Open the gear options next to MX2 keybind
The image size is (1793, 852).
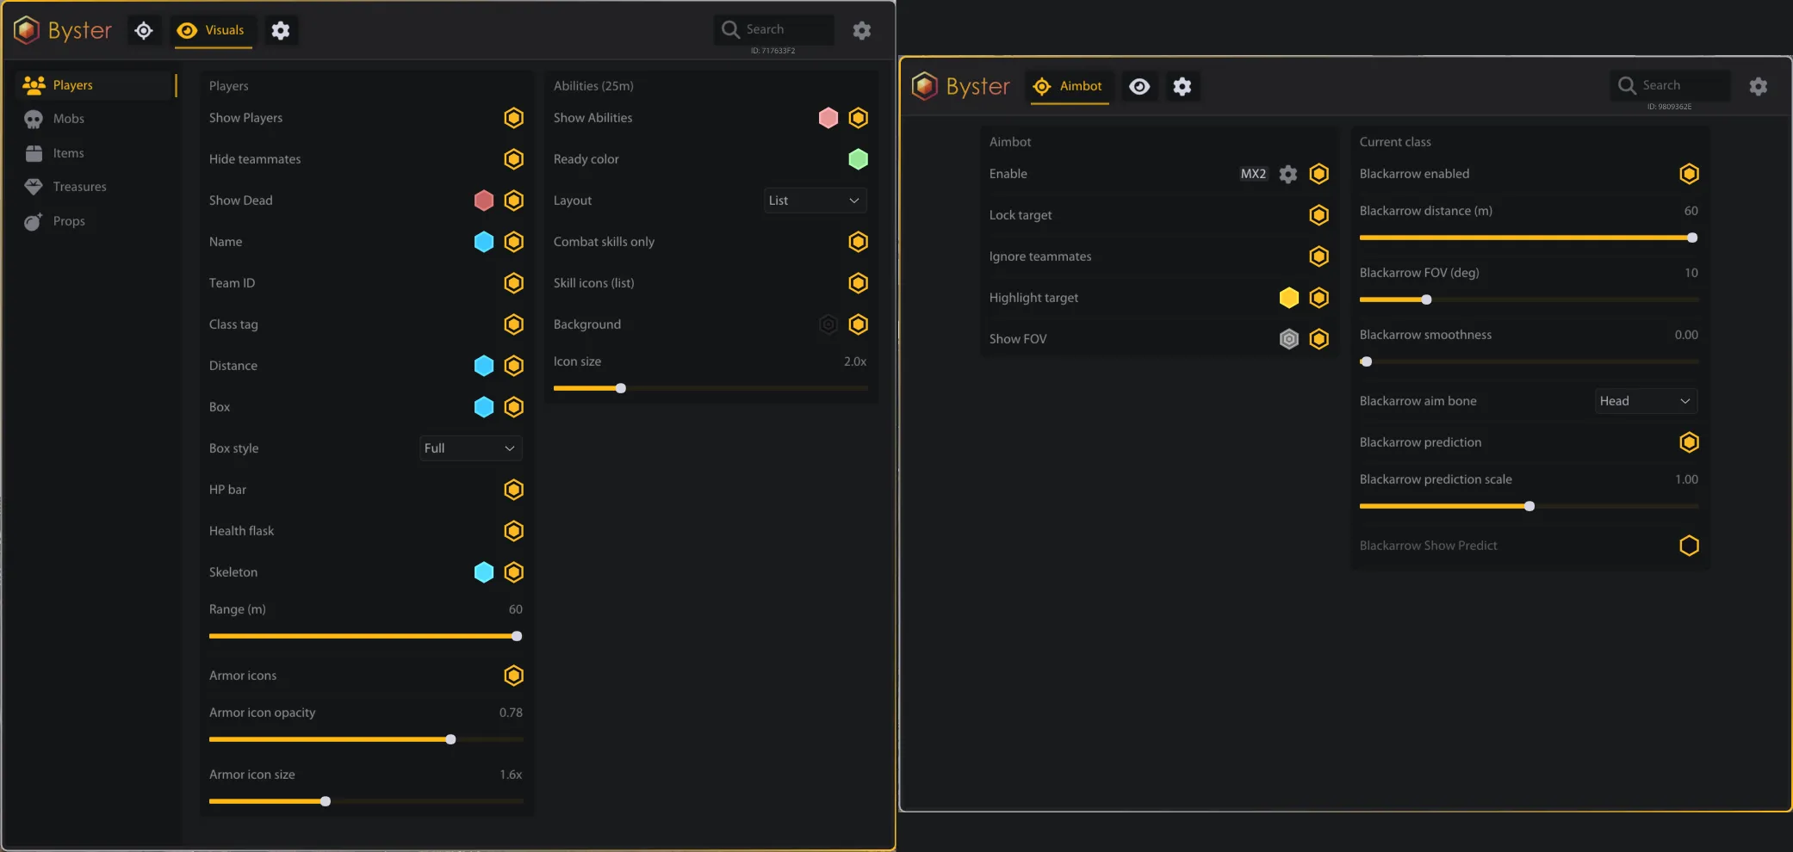[x=1288, y=174]
